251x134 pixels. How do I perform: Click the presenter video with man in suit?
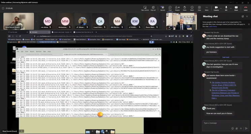181,21
